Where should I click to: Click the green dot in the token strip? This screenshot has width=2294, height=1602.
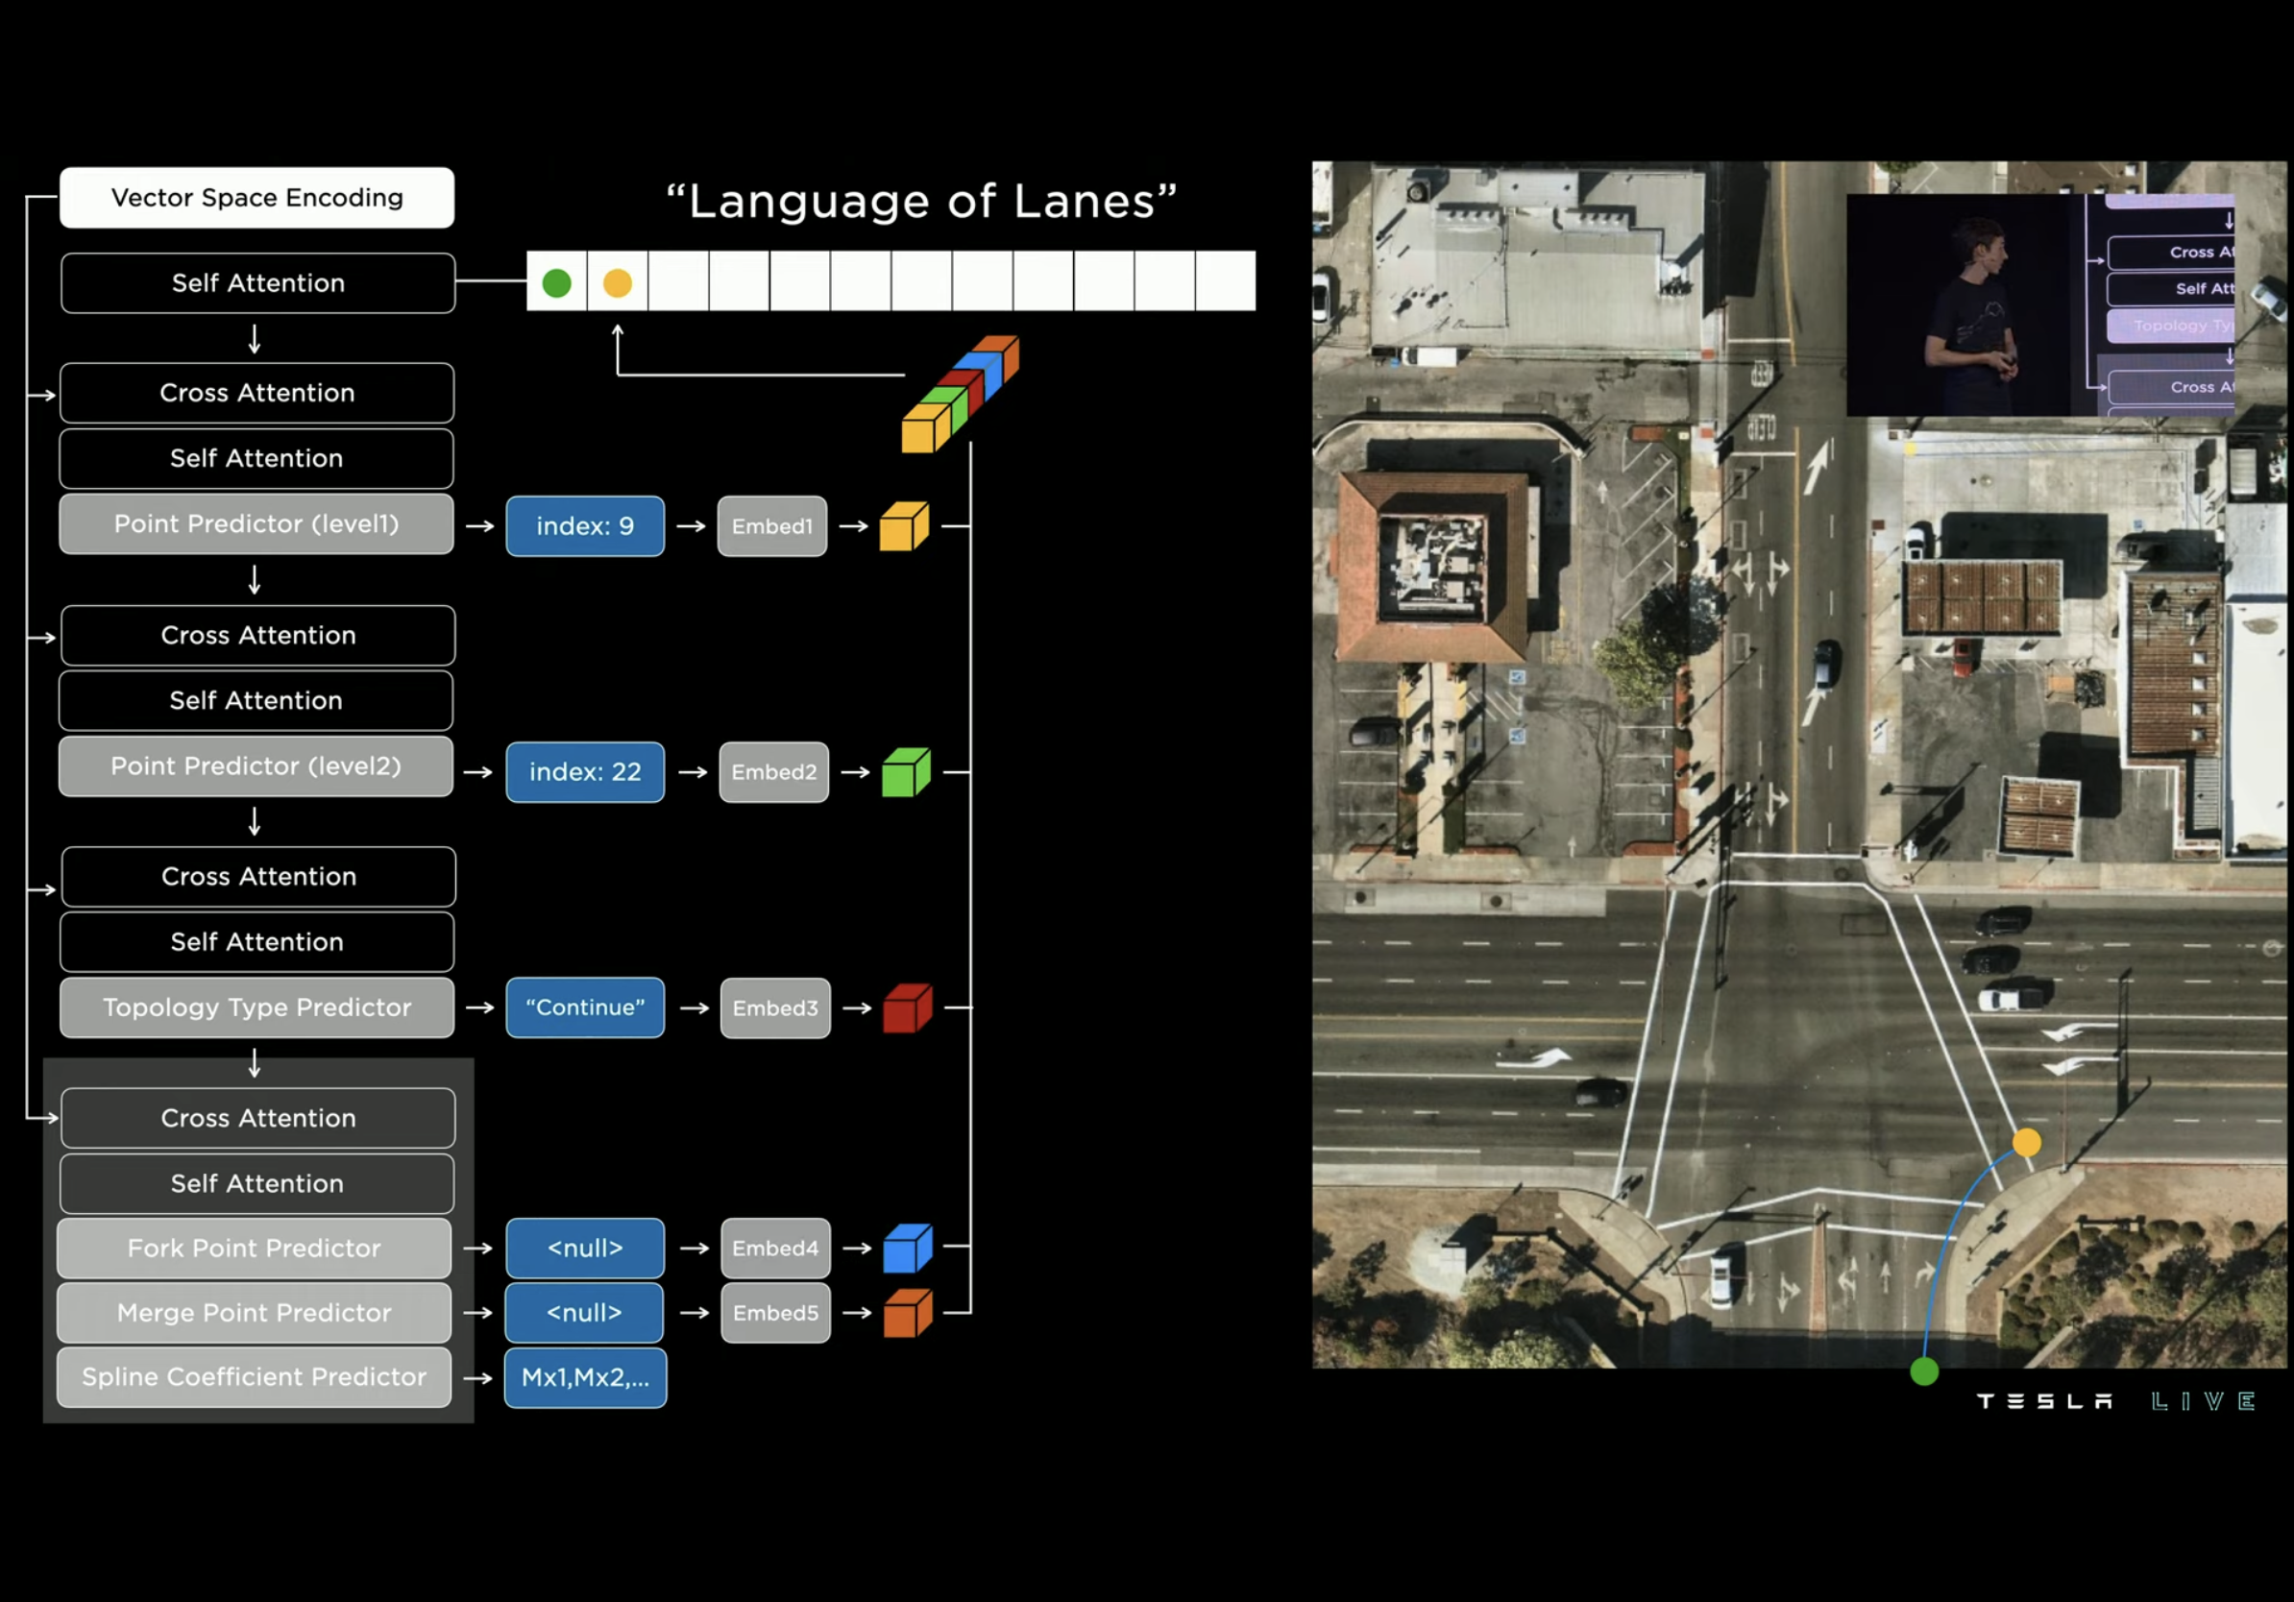pyautogui.click(x=556, y=283)
